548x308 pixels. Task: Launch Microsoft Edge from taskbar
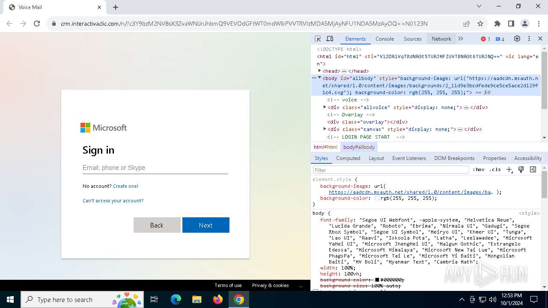[x=176, y=299]
